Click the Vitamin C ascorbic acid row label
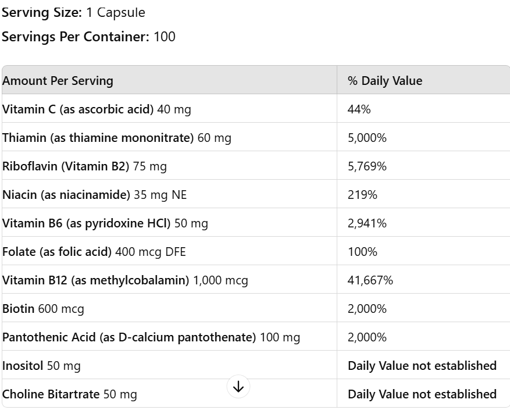The width and height of the screenshot is (510, 410). 97,109
